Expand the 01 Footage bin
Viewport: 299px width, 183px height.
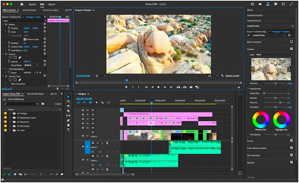[x=10, y=113]
